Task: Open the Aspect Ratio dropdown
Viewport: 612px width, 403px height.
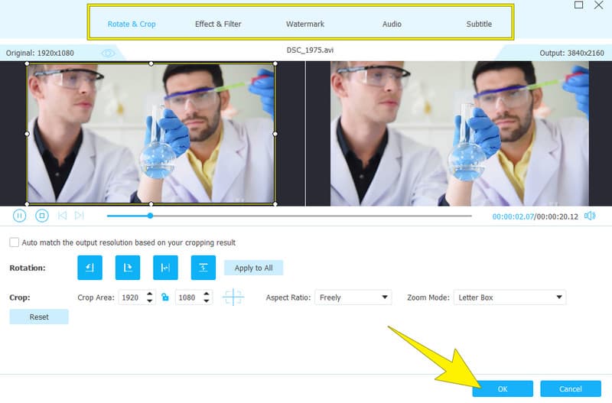Action: (x=353, y=297)
